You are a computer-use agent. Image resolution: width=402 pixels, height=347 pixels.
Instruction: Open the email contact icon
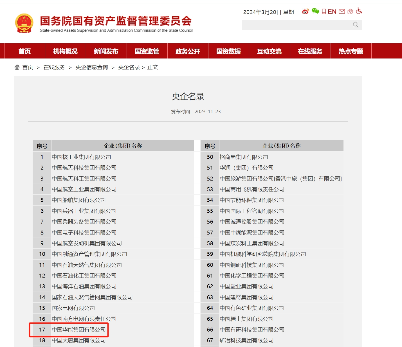[342, 11]
